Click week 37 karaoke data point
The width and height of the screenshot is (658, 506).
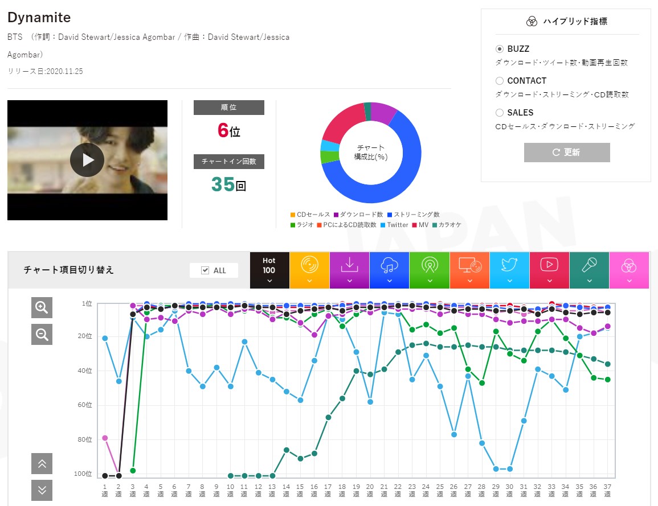click(607, 364)
